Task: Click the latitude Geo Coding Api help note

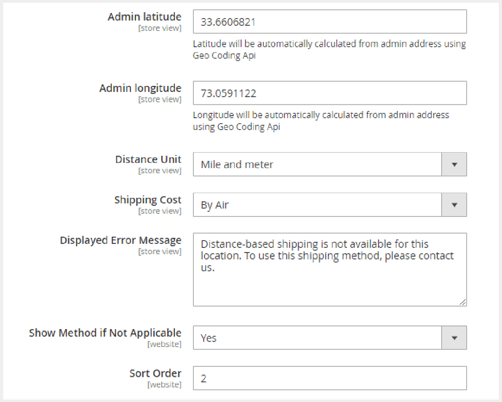Action: tap(329, 50)
